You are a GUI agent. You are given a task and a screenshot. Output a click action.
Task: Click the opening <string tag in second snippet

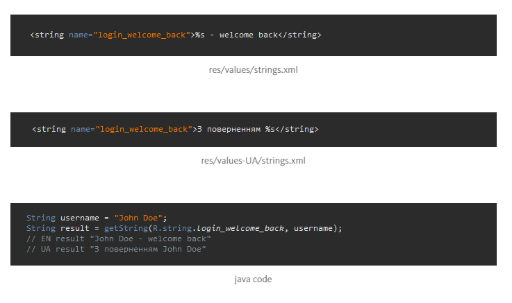click(x=49, y=129)
